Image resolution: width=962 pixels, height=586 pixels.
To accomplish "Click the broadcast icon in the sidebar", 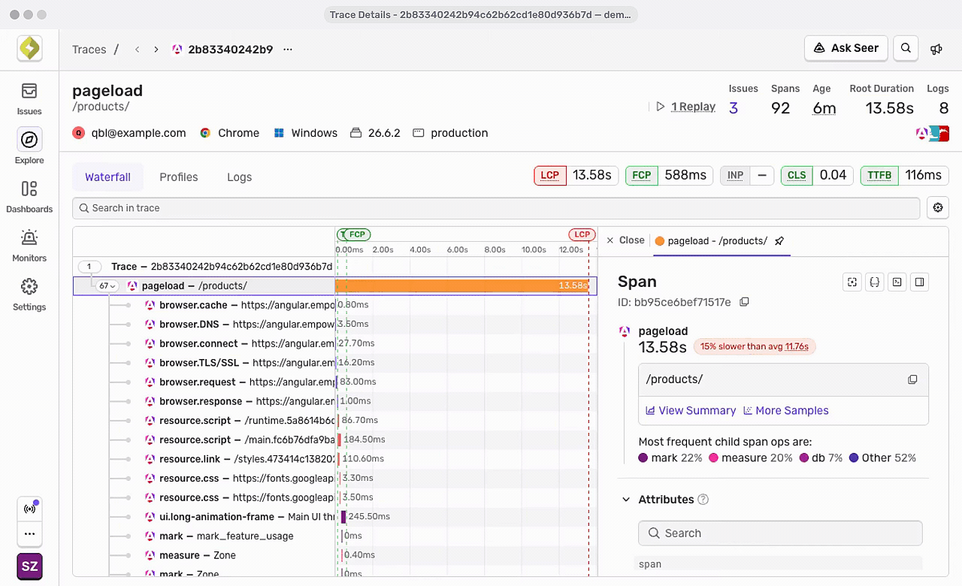I will [29, 509].
